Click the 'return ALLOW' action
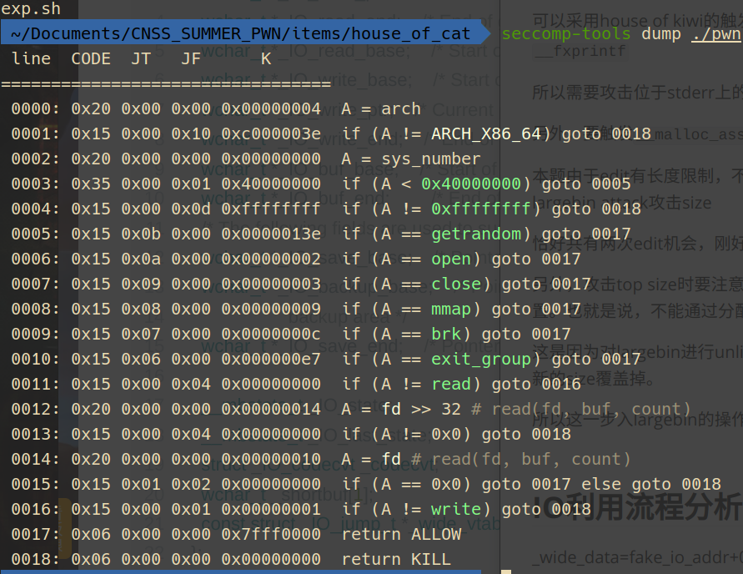This screenshot has width=743, height=574. 401,535
